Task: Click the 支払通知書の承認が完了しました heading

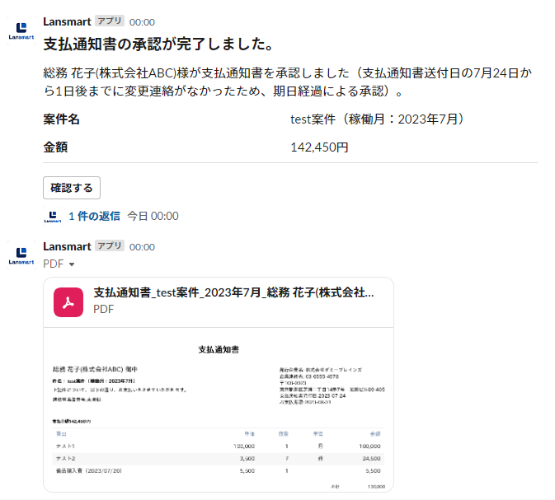Action: 158,44
